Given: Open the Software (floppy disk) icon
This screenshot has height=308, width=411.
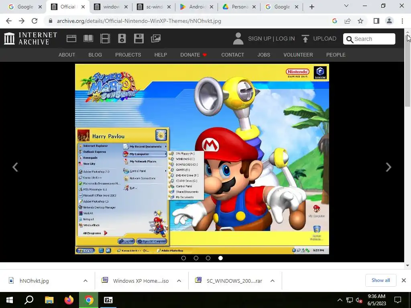Looking at the screenshot, I should (x=138, y=38).
